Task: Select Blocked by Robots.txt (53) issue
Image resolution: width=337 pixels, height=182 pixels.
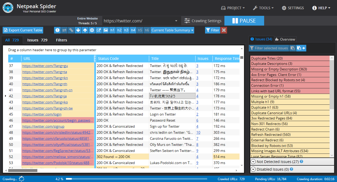Action: 290,146
